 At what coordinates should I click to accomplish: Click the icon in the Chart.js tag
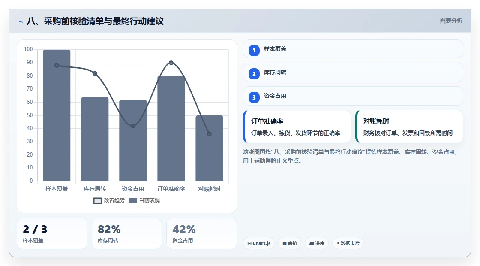click(x=249, y=243)
